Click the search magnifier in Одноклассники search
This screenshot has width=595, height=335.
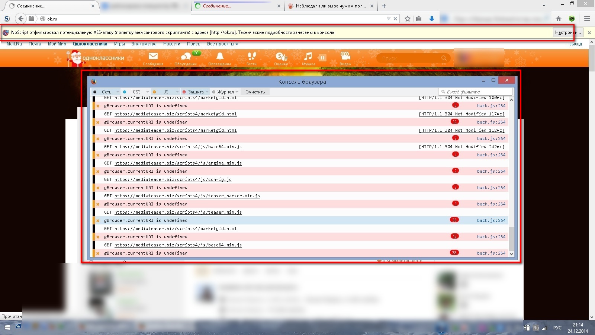[444, 58]
